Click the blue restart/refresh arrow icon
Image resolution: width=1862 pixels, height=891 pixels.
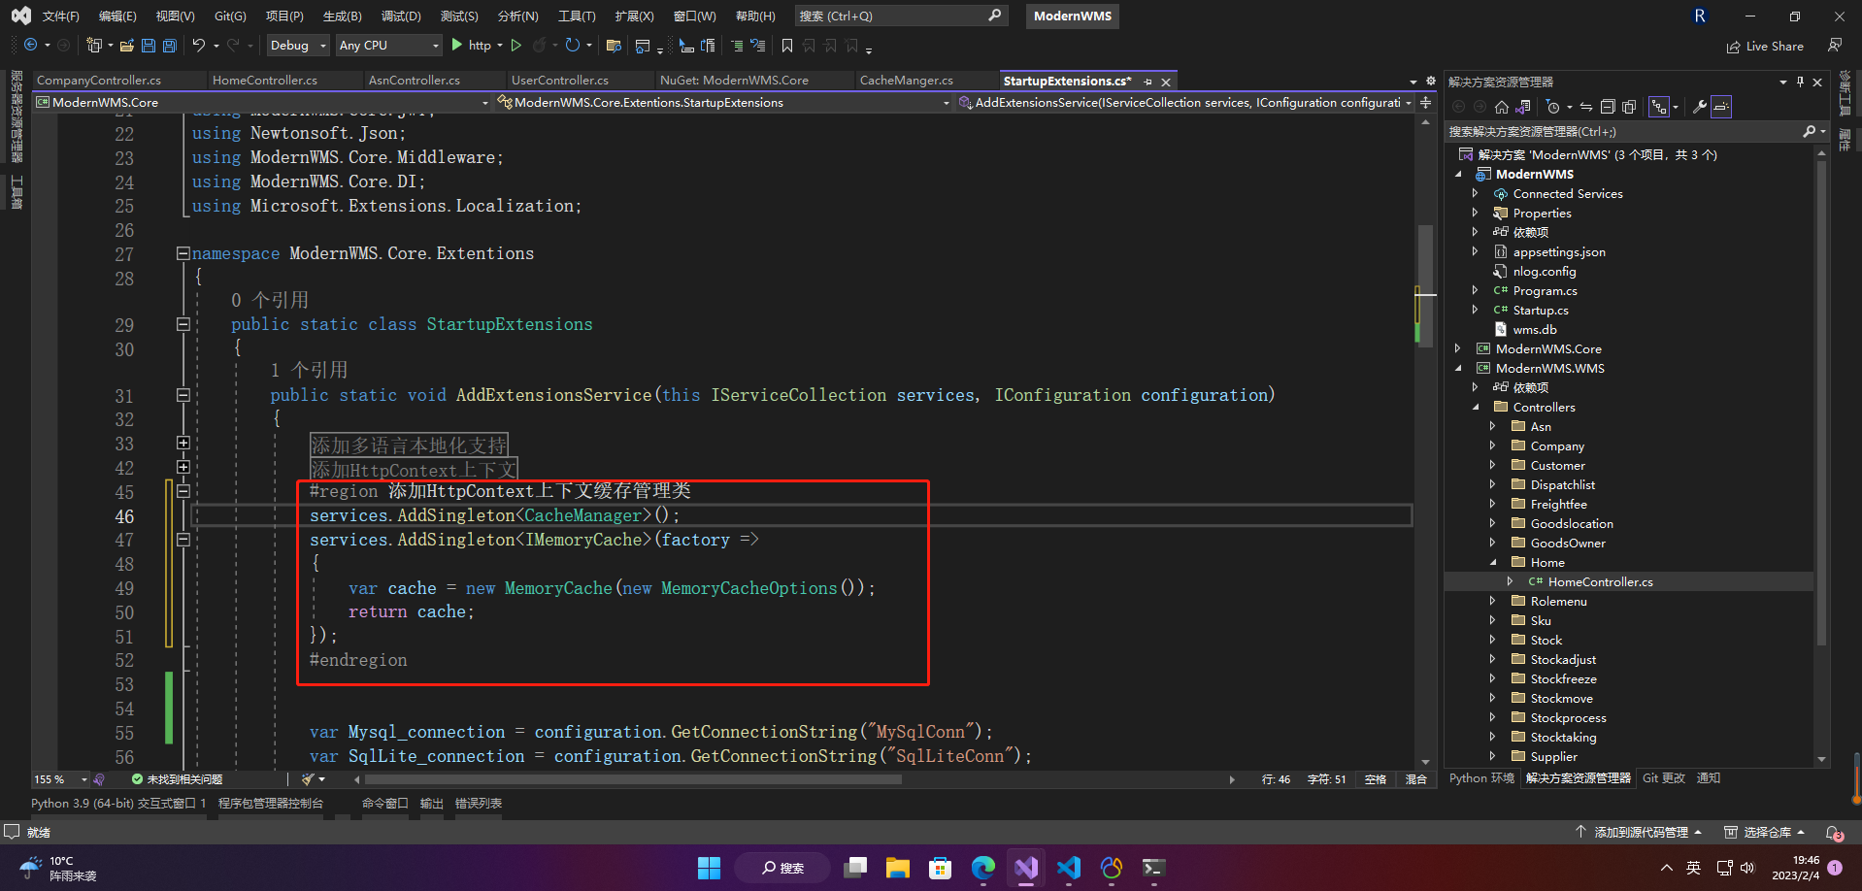click(573, 45)
